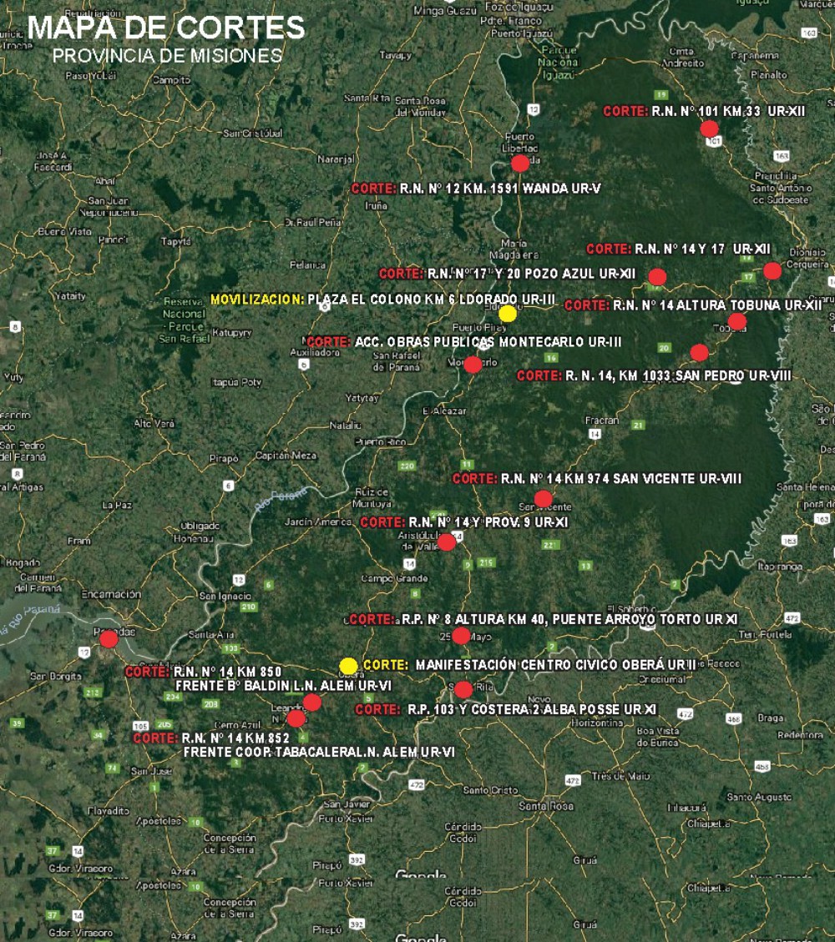835x942 pixels.
Task: Click the red R.N. 14 y 17 marker
Action: point(772,270)
